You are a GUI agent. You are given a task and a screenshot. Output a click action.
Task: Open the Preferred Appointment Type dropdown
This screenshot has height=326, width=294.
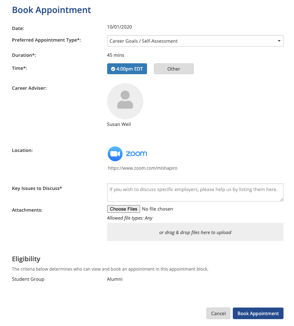pyautogui.click(x=195, y=41)
